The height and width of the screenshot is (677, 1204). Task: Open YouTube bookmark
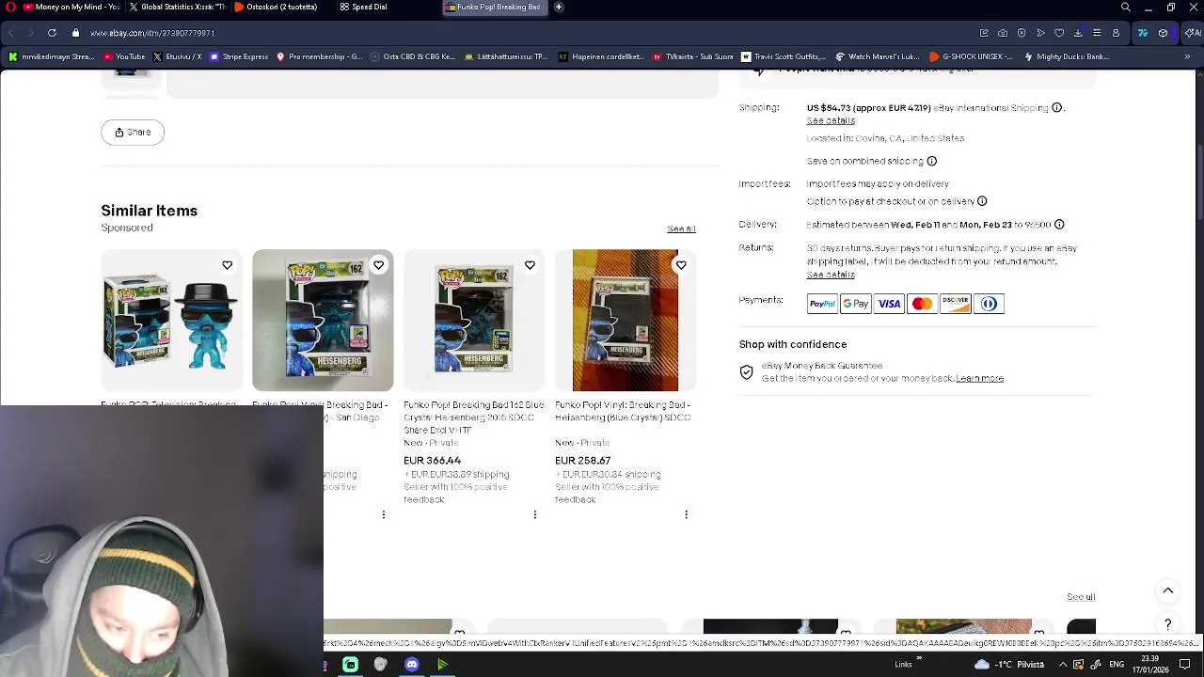click(x=124, y=56)
